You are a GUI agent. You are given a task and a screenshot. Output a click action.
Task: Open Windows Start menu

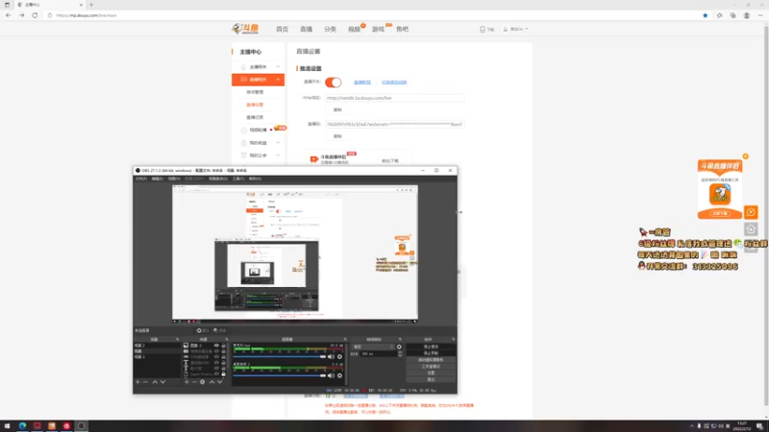pyautogui.click(x=7, y=426)
